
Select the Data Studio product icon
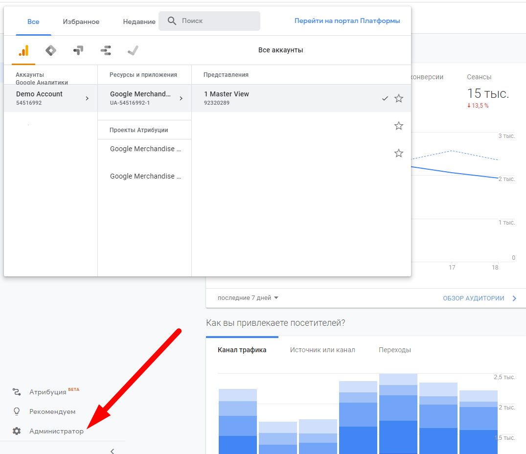[106, 50]
